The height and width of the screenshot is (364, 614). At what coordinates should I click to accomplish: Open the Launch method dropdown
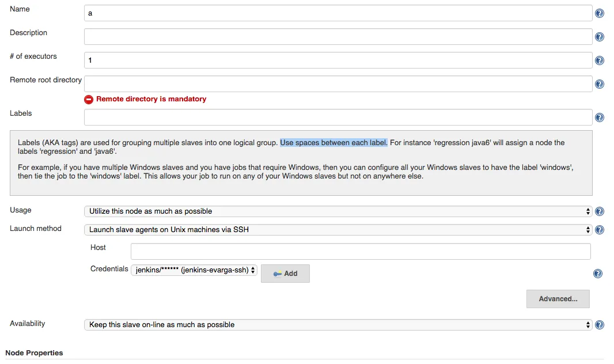tap(338, 230)
